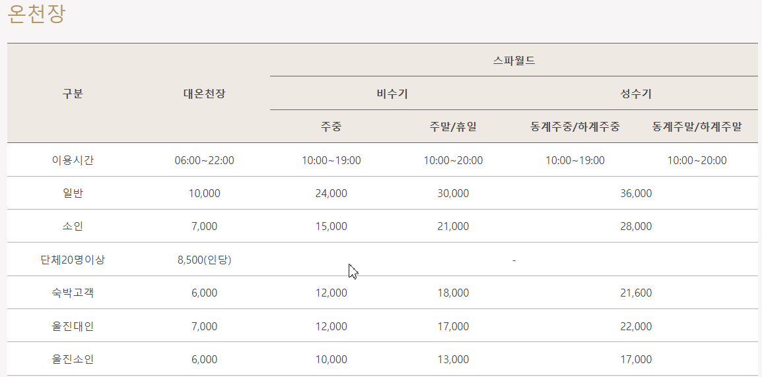Click the 단체20명이상 row label
Screen dimensions: 762x377
73,260
